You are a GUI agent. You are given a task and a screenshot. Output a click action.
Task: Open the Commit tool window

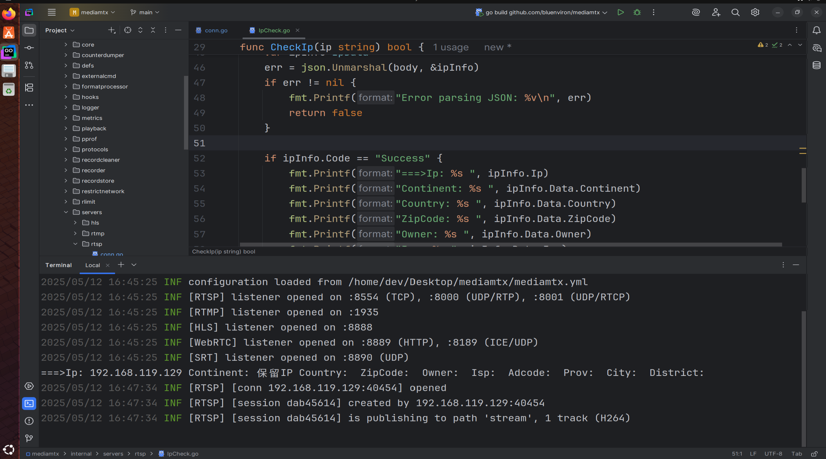click(x=29, y=48)
